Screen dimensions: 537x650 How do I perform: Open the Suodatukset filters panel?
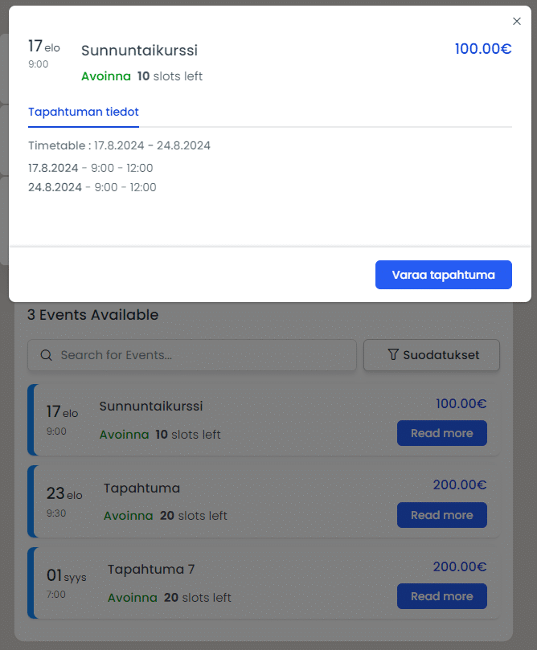click(431, 354)
